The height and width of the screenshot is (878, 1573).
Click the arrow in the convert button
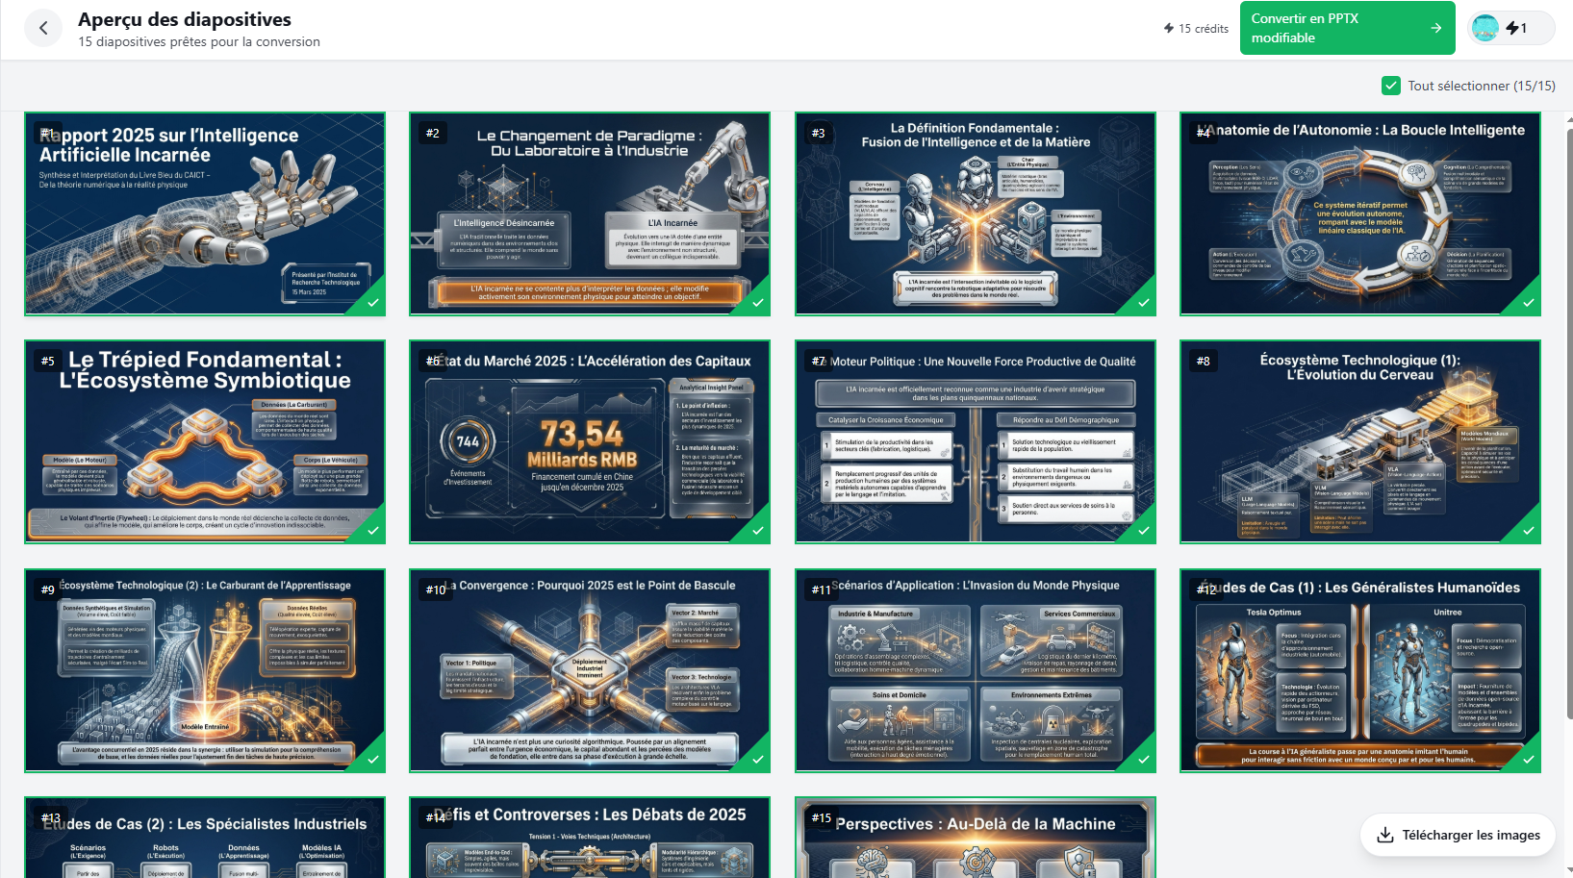pyautogui.click(x=1435, y=28)
